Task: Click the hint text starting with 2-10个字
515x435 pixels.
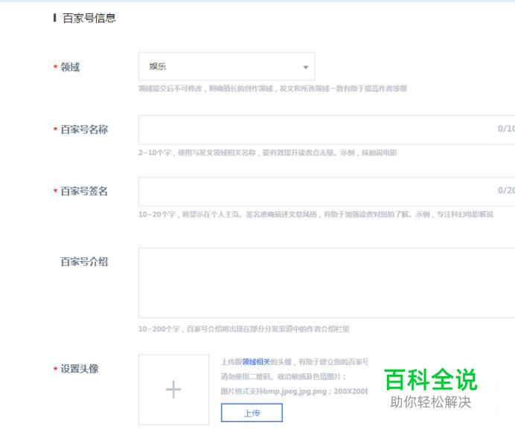Action: 268,152
